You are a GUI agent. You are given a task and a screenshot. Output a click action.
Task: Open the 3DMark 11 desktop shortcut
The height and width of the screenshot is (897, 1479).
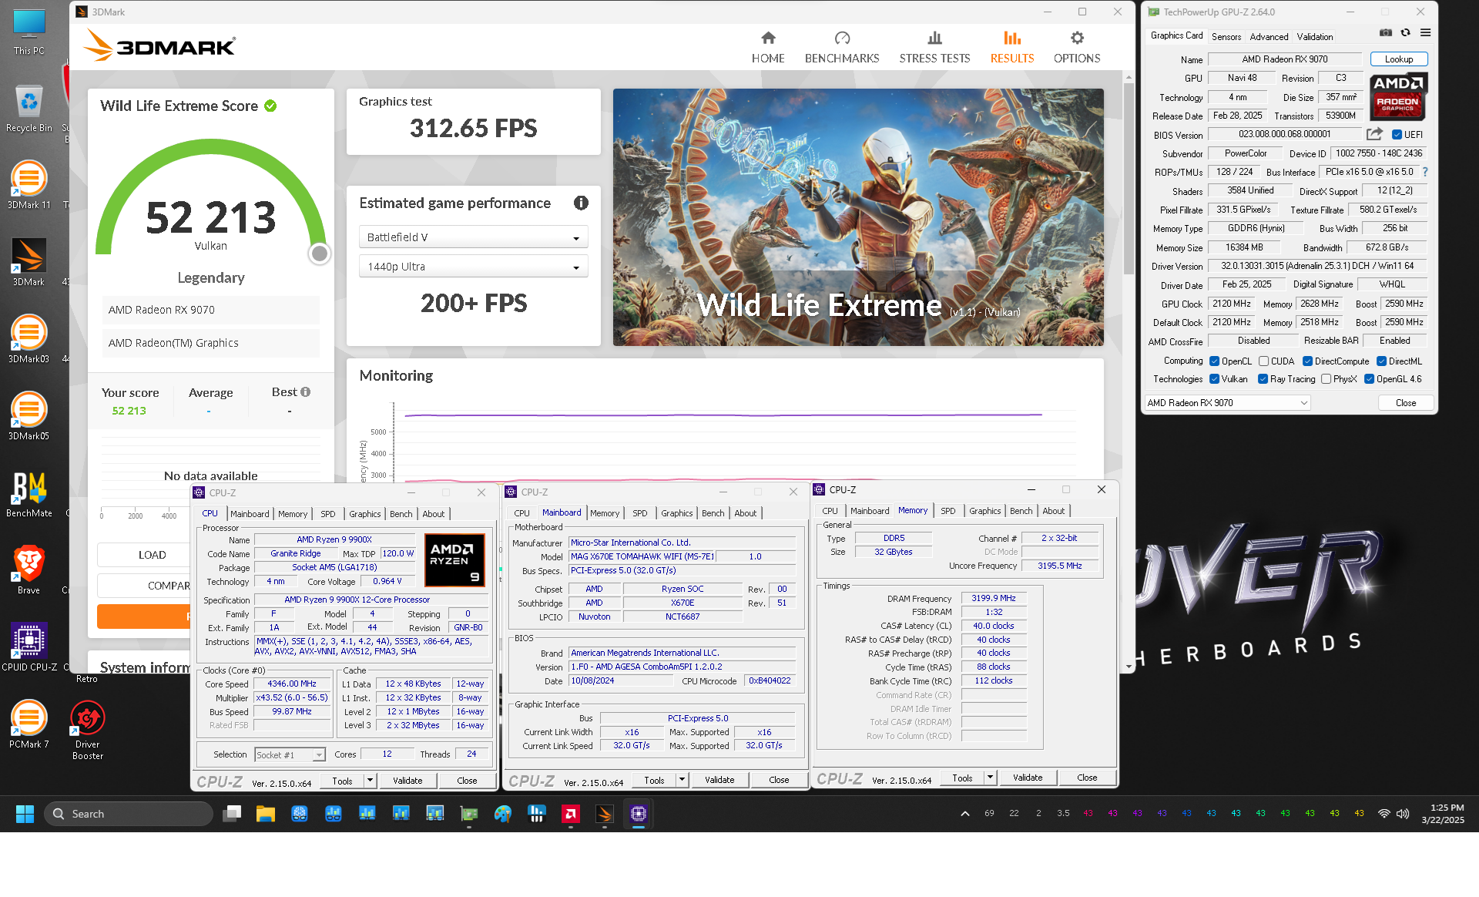coord(29,185)
